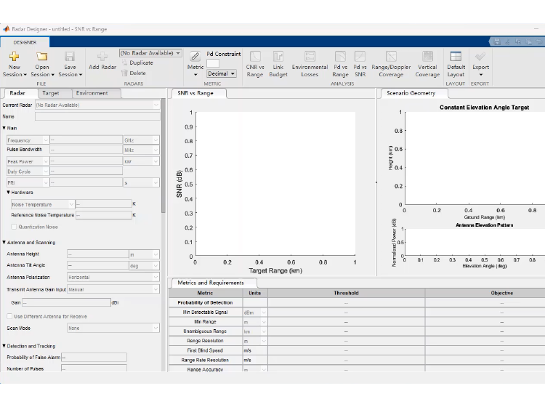Click the Open Session folder icon
Screen dimensions: 545x407
pyautogui.click(x=42, y=56)
